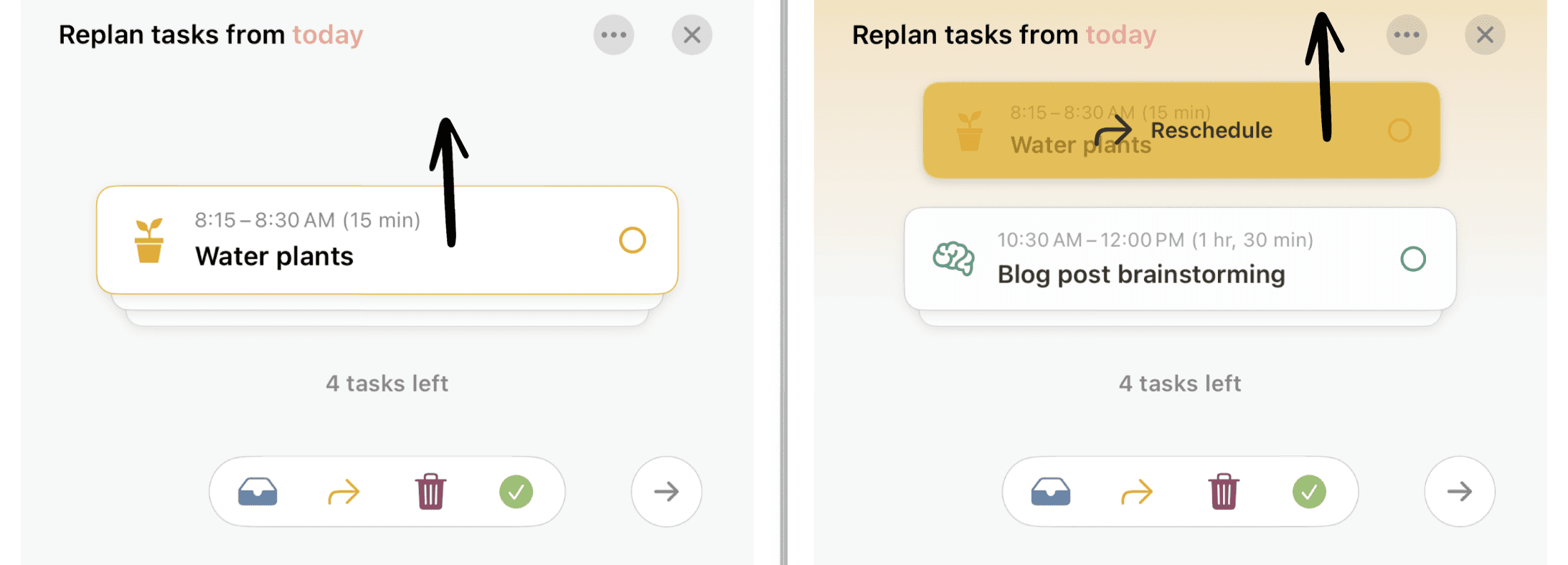
Task: Click next arrow button in right panel
Action: (x=1460, y=492)
